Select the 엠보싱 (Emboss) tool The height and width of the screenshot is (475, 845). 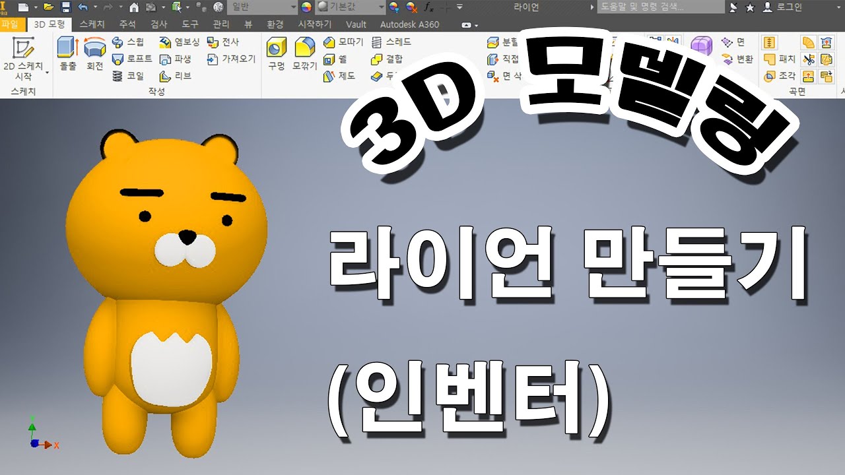(x=179, y=42)
